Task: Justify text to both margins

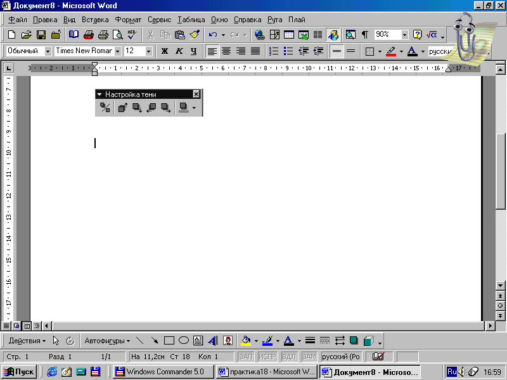Action: (255, 51)
